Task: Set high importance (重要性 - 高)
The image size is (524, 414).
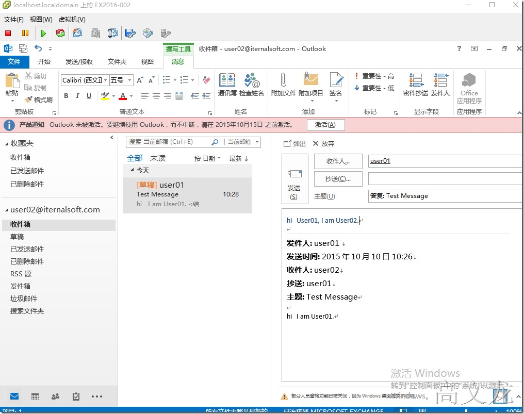Action: 374,76
